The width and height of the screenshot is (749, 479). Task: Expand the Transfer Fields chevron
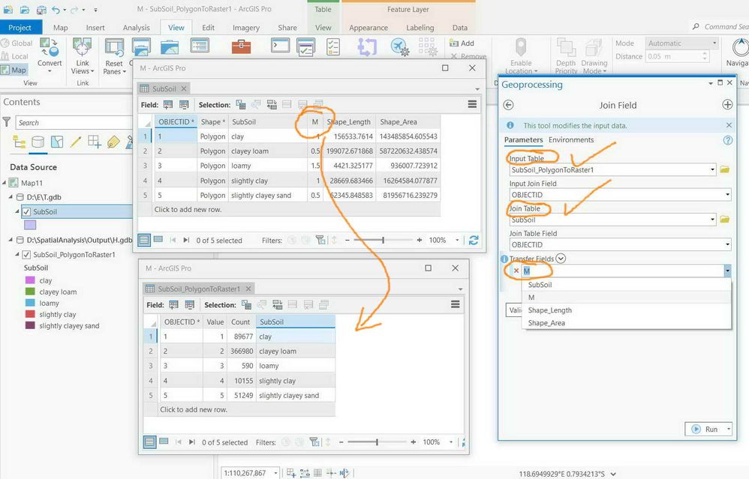point(561,259)
